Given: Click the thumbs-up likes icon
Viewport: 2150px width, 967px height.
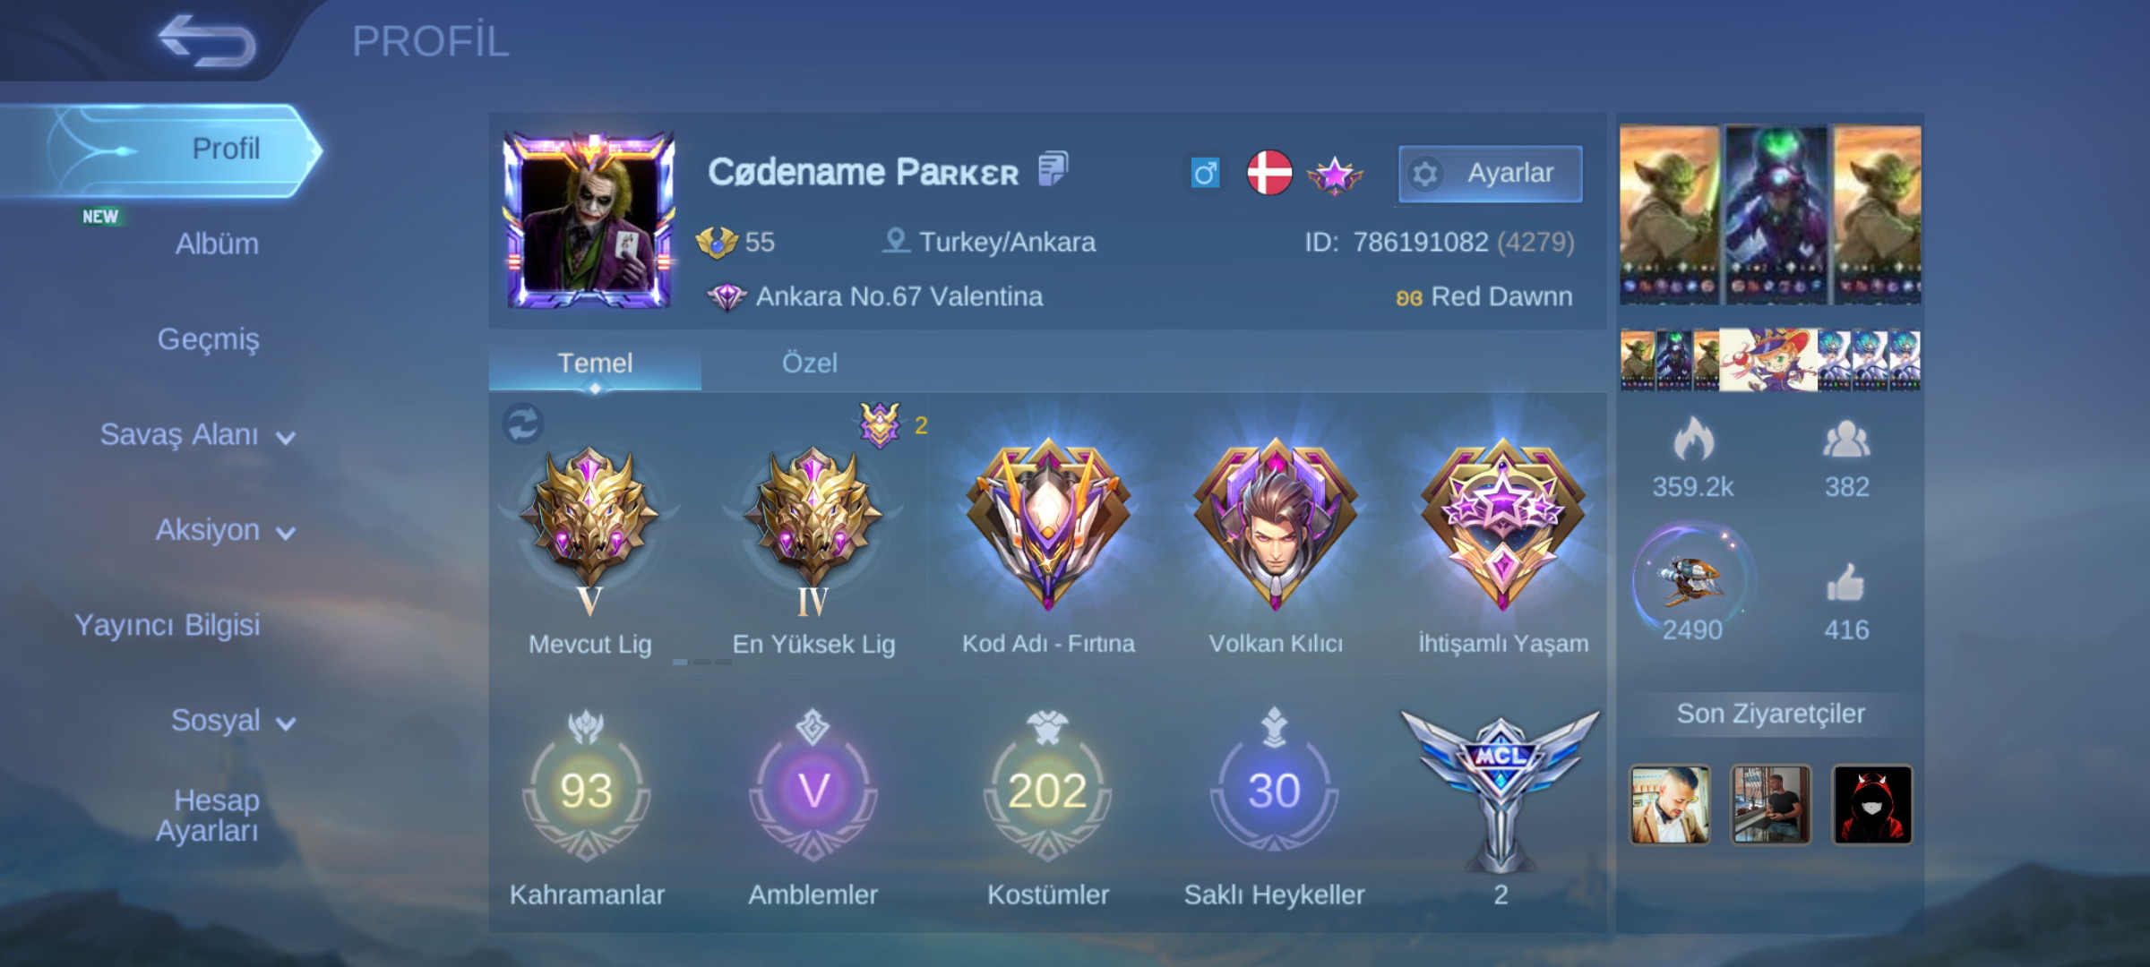Looking at the screenshot, I should tap(1845, 583).
